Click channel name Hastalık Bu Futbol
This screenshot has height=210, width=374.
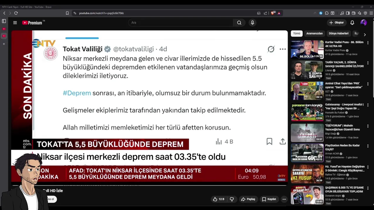pyautogui.click(x=335, y=113)
